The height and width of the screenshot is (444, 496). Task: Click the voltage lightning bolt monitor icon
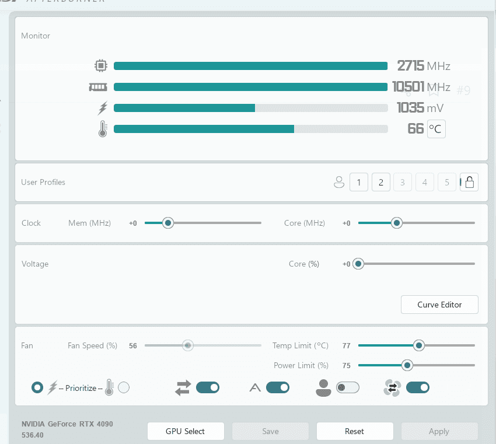[x=103, y=108]
